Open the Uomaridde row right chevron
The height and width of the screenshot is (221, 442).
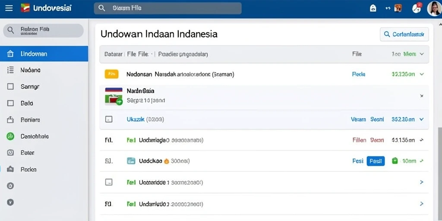point(422,183)
